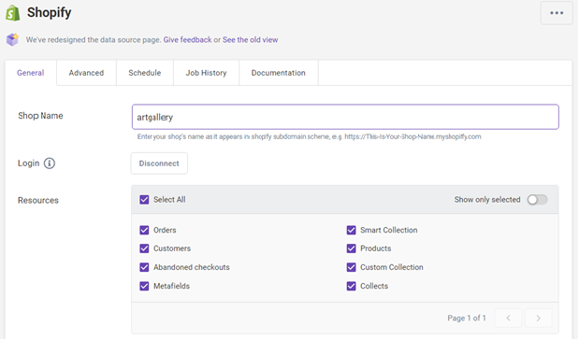Uncheck the Metafields resource
The height and width of the screenshot is (340, 579).
144,286
